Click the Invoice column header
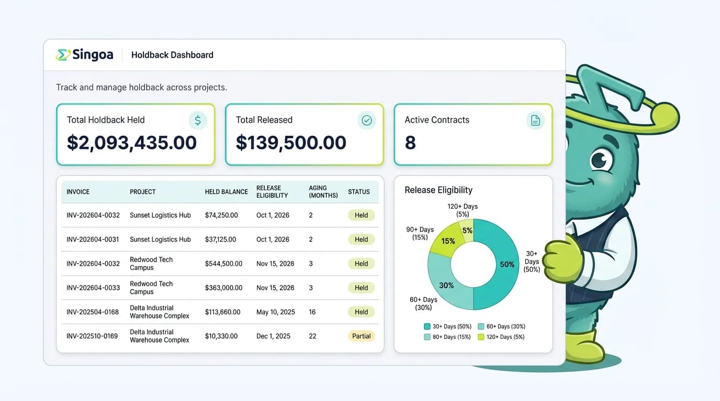 pos(78,192)
